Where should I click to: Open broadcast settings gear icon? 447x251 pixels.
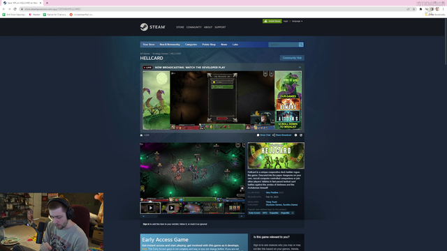[x=295, y=135]
